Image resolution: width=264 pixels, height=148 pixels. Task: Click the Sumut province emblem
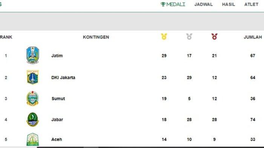pos(33,98)
